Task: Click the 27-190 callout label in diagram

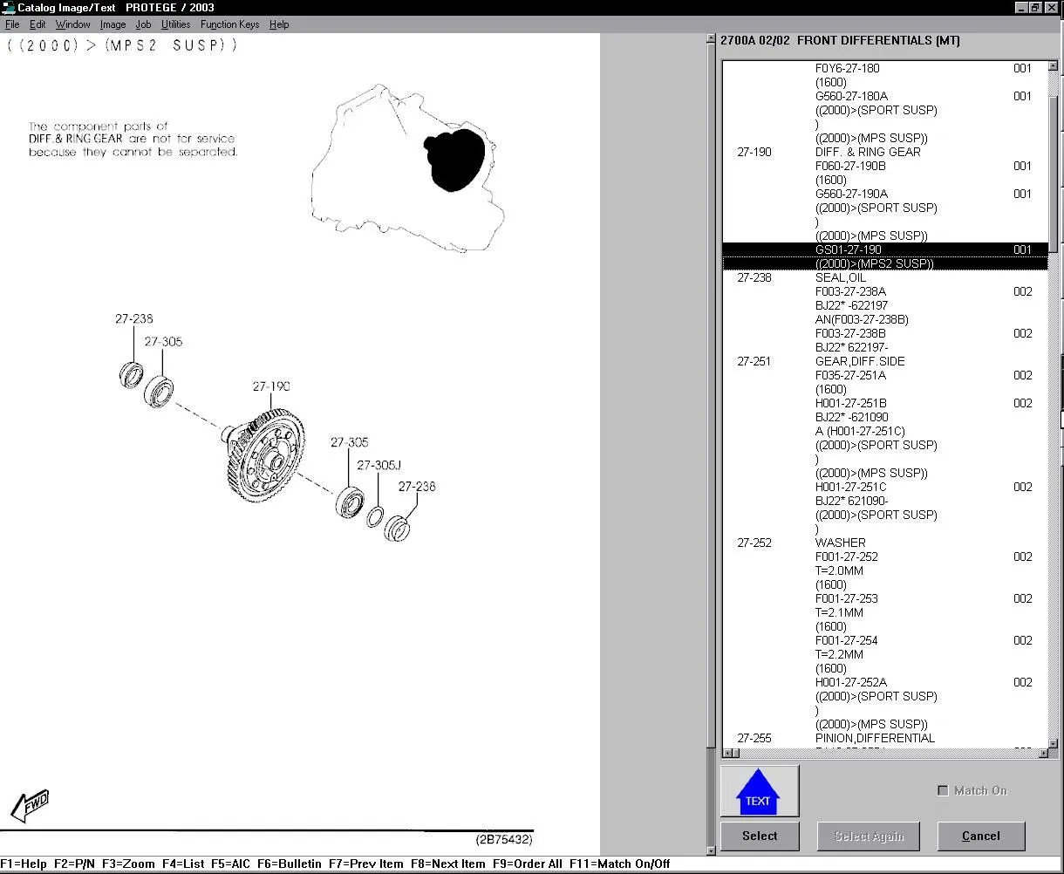Action: [271, 386]
